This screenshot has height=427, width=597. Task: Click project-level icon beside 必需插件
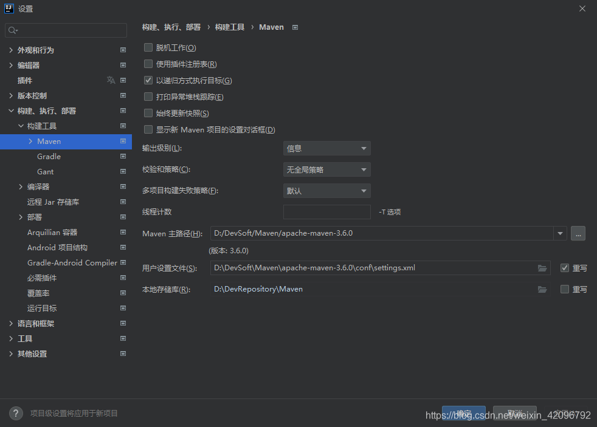pos(123,278)
